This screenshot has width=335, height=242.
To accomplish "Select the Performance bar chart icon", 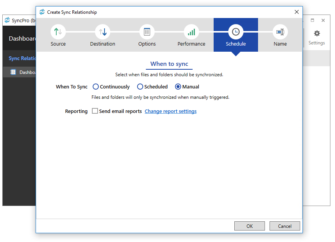I will tap(191, 32).
